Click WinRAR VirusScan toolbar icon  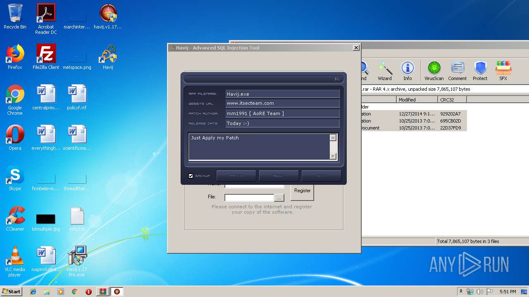[434, 71]
